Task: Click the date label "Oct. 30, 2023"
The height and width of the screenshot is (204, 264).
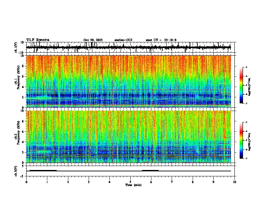Action: click(93, 40)
